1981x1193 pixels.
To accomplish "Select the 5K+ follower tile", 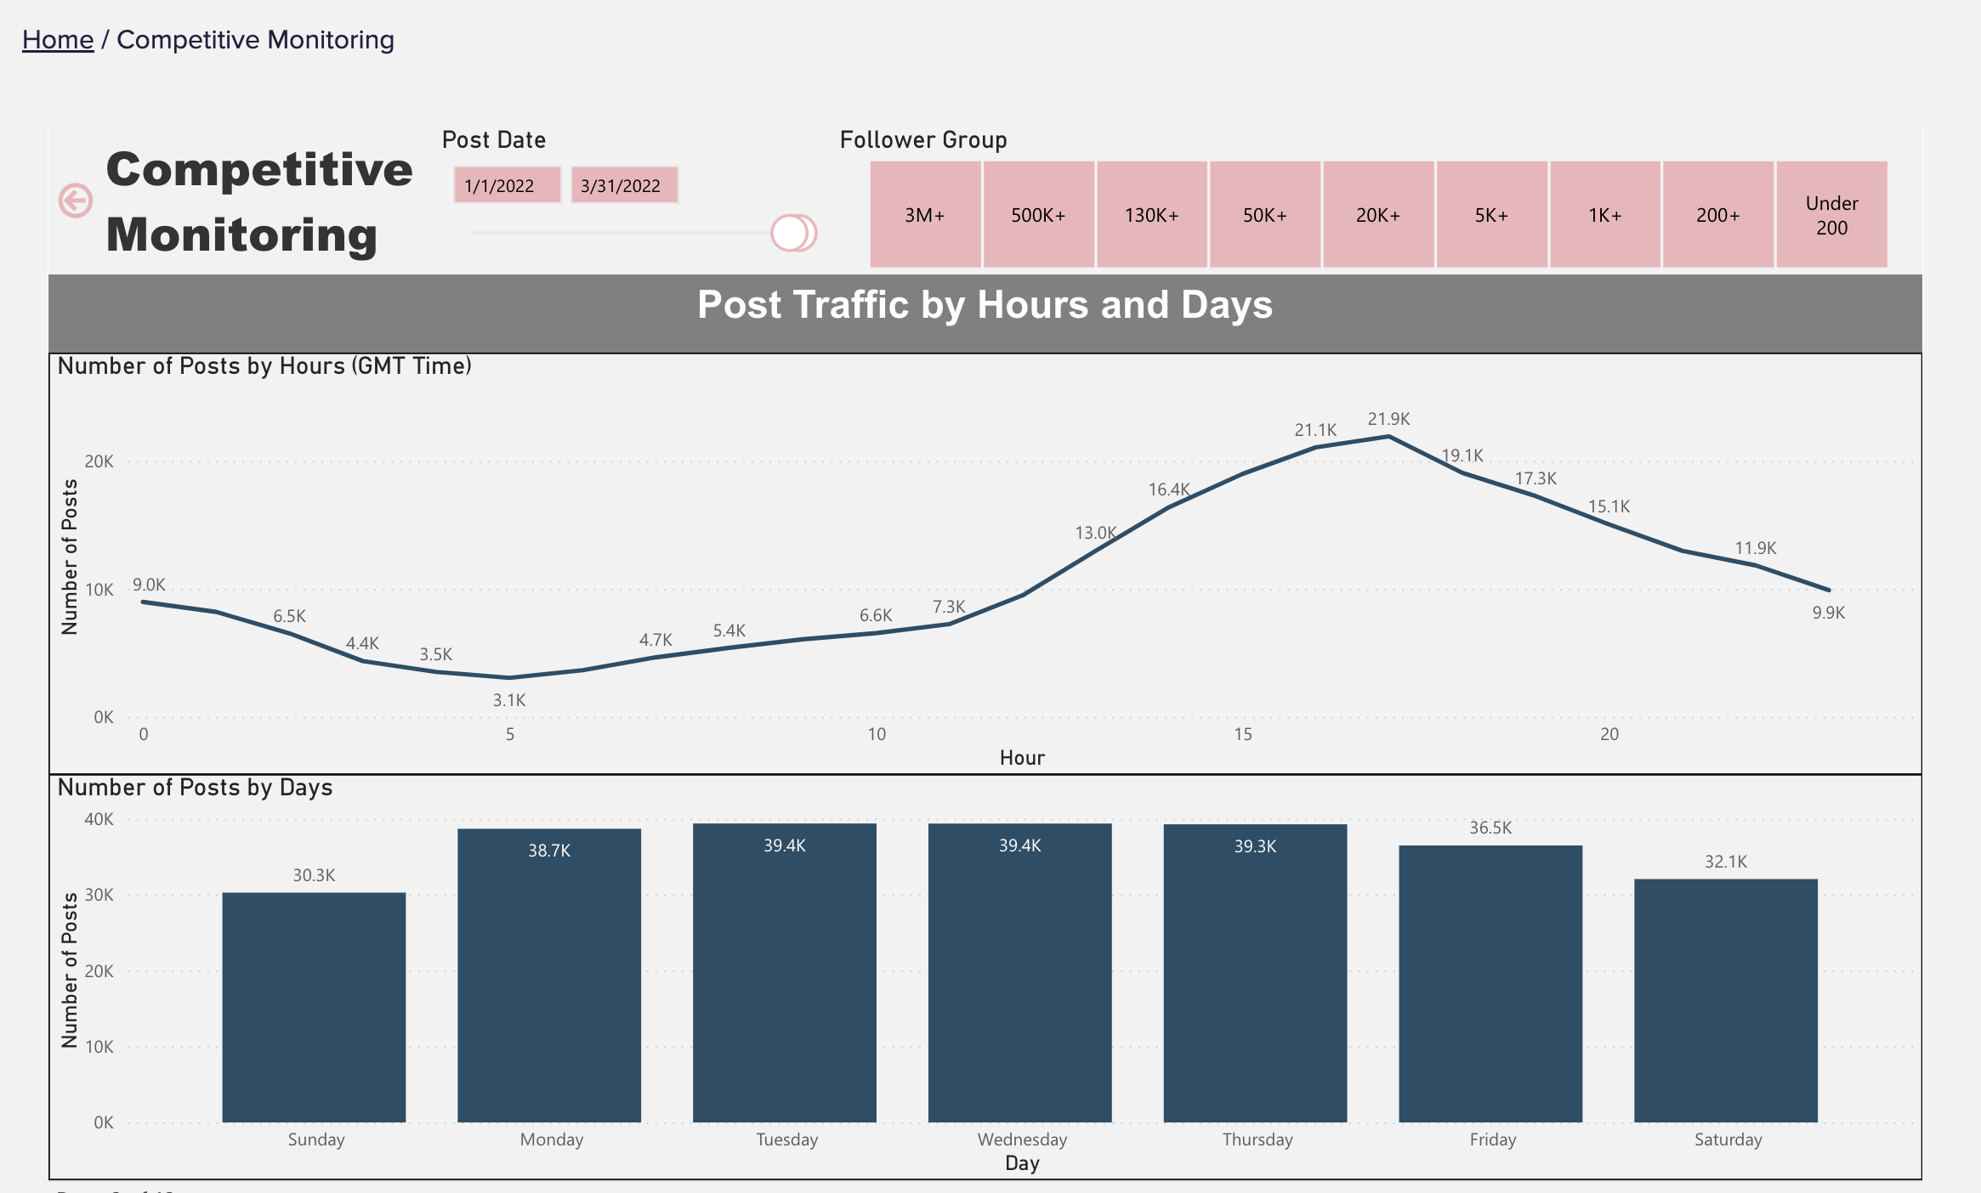I will [x=1491, y=215].
